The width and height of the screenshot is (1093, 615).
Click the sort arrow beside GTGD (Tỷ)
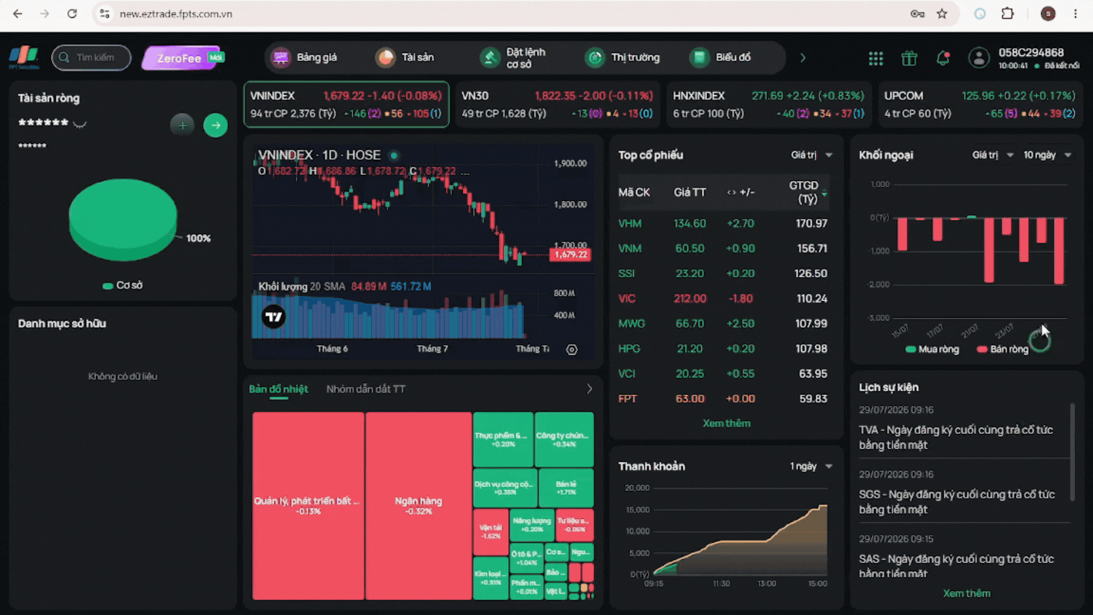824,194
